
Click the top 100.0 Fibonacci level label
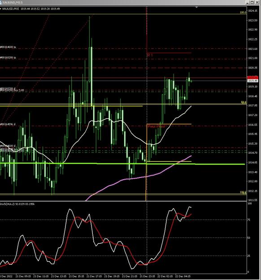243,13
